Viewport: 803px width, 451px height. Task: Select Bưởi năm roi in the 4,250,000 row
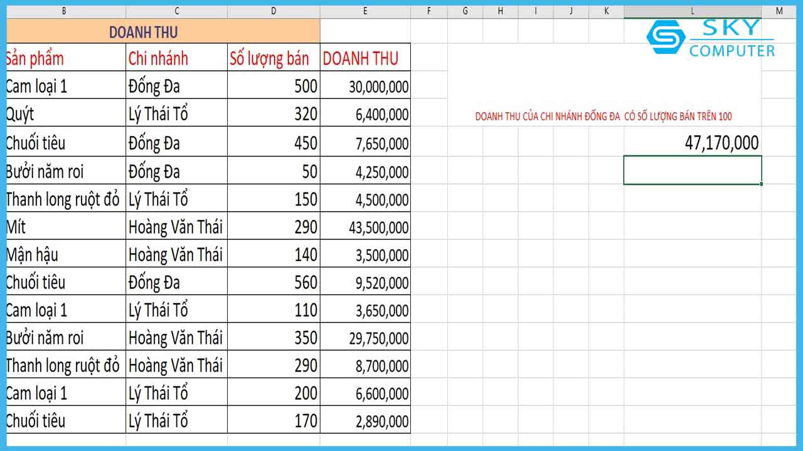(65, 170)
